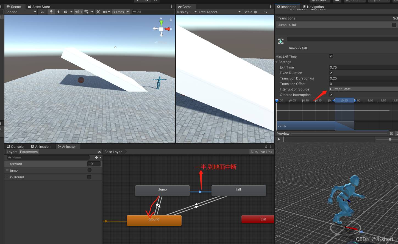Switch to Asset Store tab

pos(39,7)
